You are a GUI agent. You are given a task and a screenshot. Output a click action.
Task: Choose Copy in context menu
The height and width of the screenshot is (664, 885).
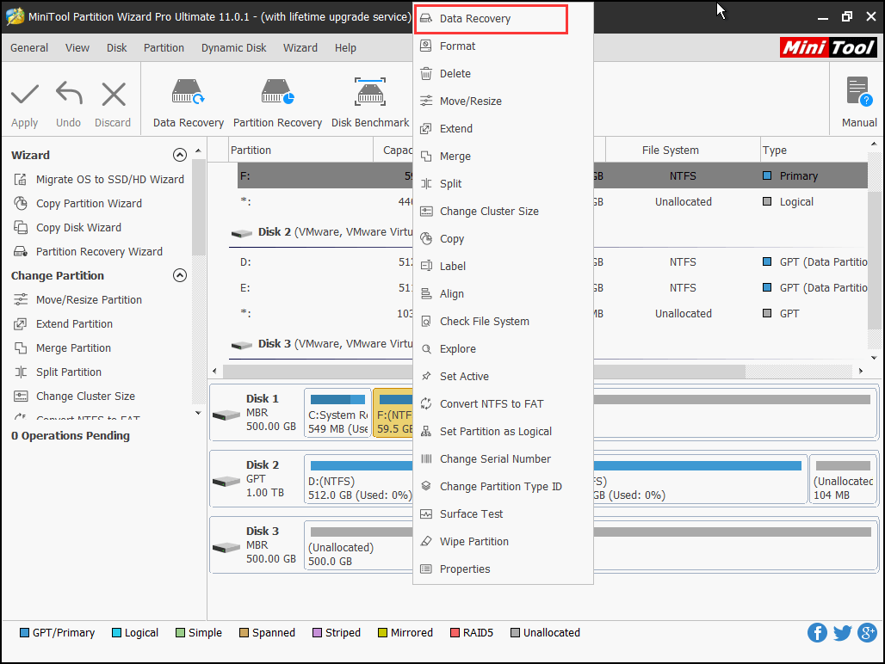pyautogui.click(x=503, y=239)
